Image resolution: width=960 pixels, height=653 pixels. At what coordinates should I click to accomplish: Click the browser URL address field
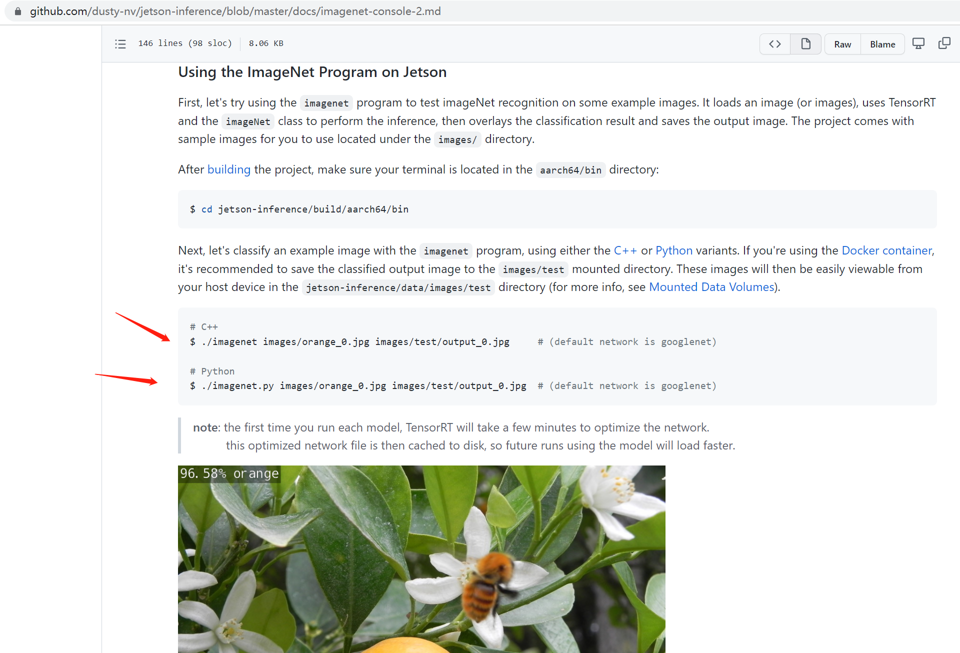(x=235, y=11)
